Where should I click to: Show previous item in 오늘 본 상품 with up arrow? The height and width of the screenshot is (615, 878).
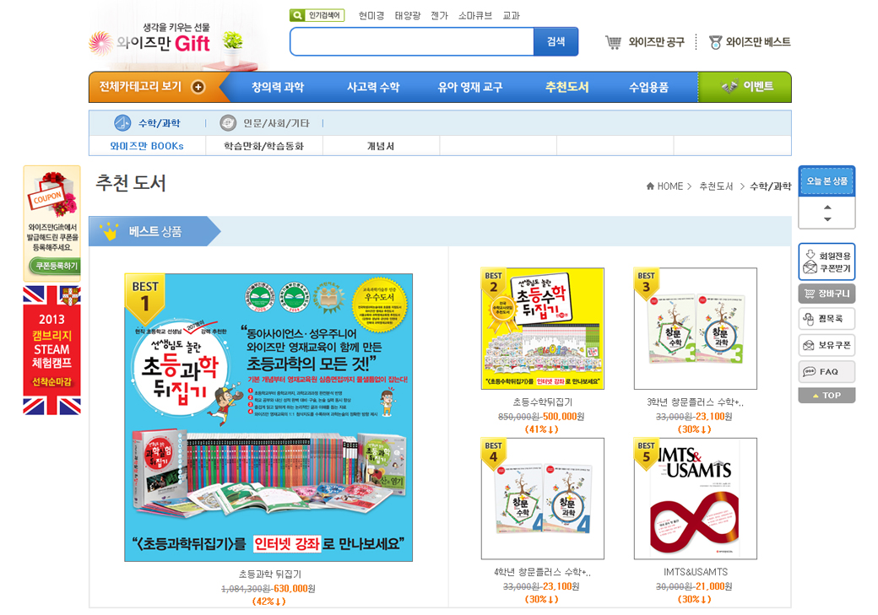(827, 207)
